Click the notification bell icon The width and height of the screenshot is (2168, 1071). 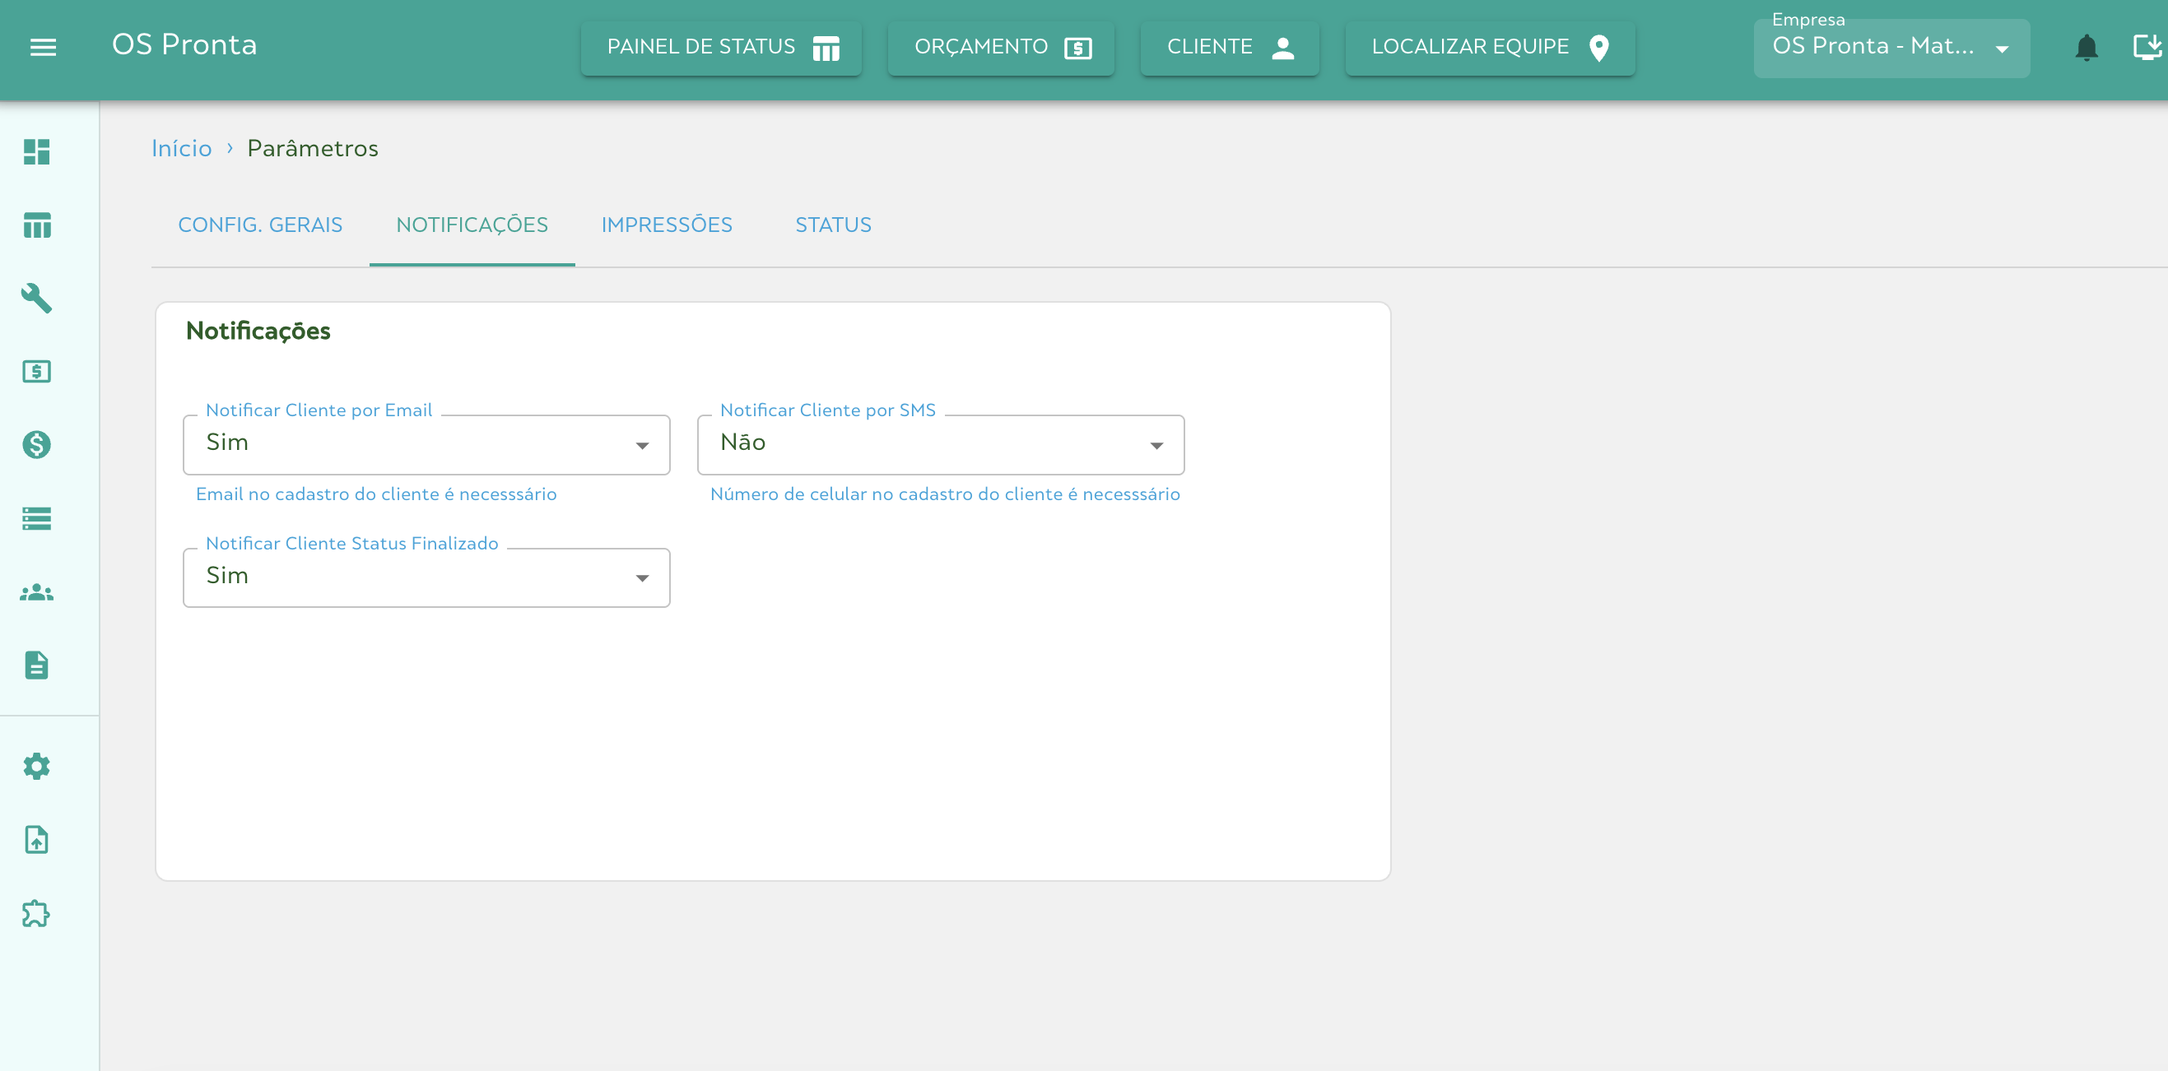(x=2087, y=48)
